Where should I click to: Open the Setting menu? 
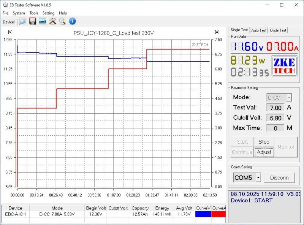point(48,13)
